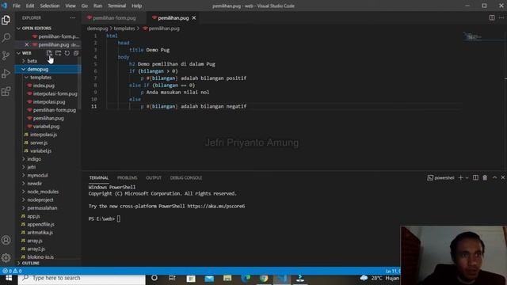
Task: Collapse all folders in explorer
Action: coord(76,53)
